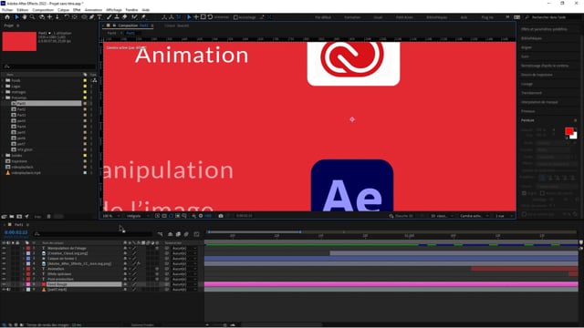
Task: Open the Pinceaux panel
Action: point(527,111)
